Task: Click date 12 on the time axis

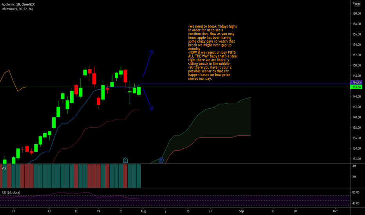Action: click(x=76, y=211)
